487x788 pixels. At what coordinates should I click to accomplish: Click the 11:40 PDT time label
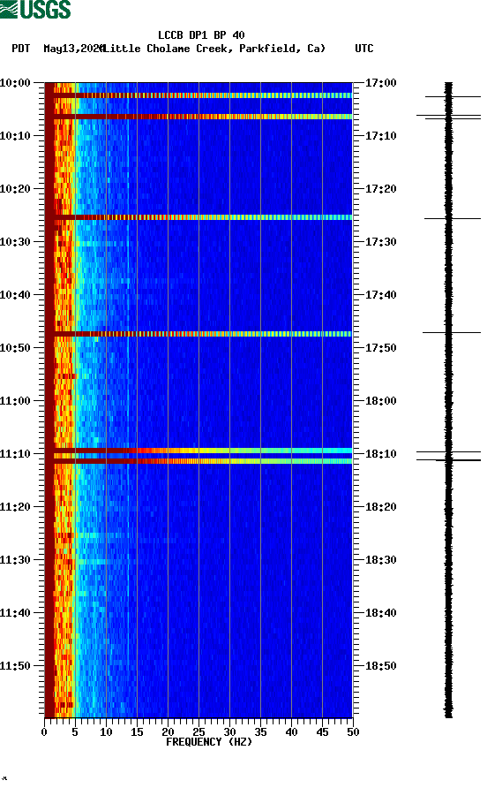point(16,613)
